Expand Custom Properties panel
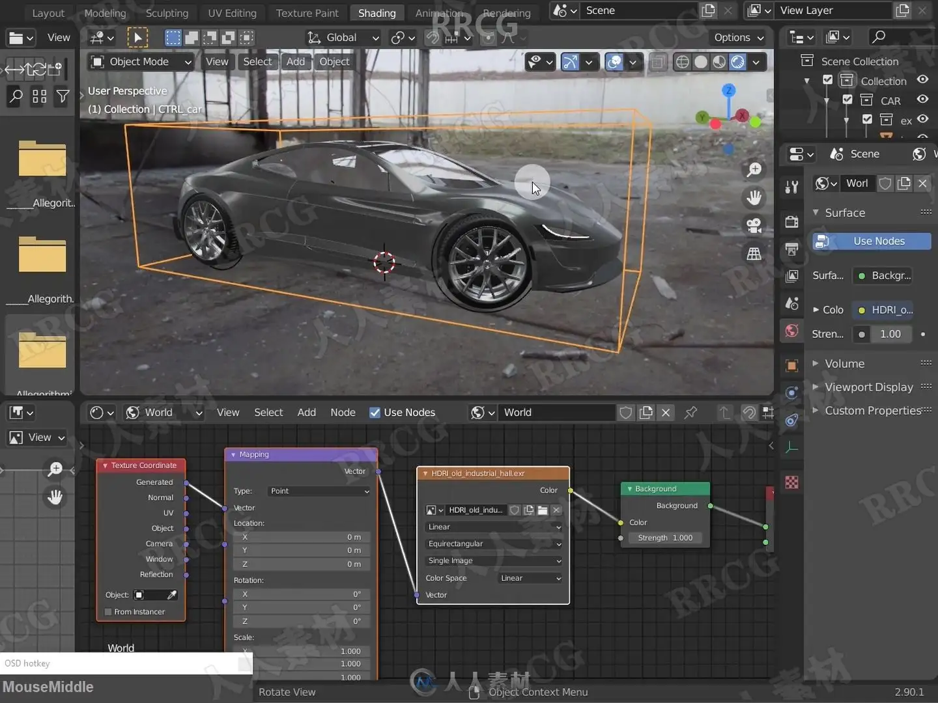This screenshot has height=703, width=938. (x=872, y=411)
